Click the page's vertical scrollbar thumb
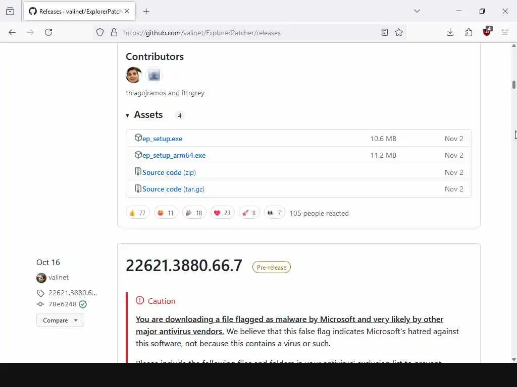The width and height of the screenshot is (517, 387). 513,85
